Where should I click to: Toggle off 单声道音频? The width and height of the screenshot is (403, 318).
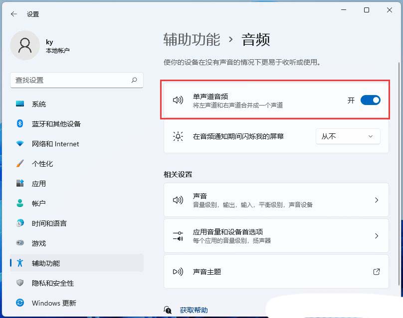coord(370,100)
